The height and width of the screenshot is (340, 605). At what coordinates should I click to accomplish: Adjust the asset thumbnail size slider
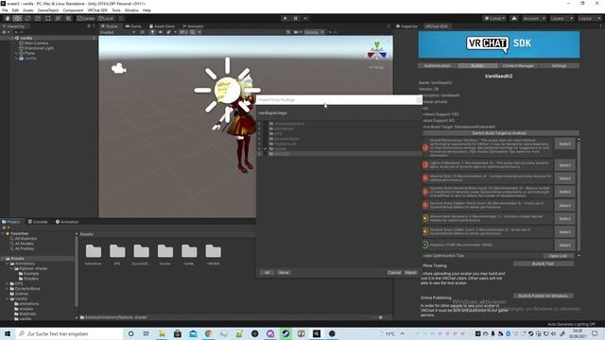tap(380, 317)
